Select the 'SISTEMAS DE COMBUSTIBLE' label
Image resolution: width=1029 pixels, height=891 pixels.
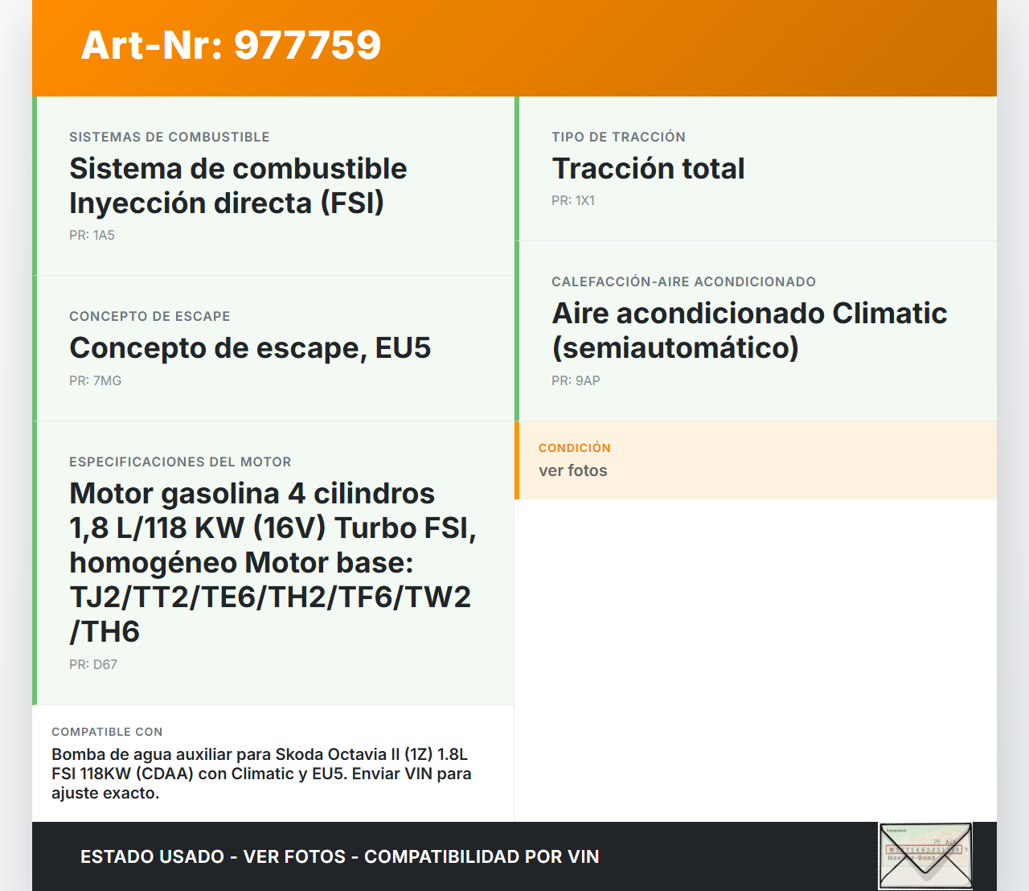click(170, 138)
